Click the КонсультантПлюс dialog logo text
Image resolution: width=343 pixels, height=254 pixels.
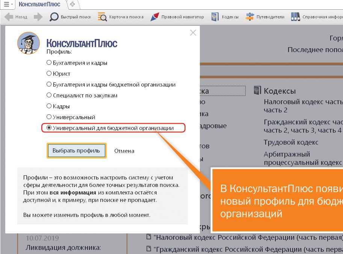[x=82, y=43]
